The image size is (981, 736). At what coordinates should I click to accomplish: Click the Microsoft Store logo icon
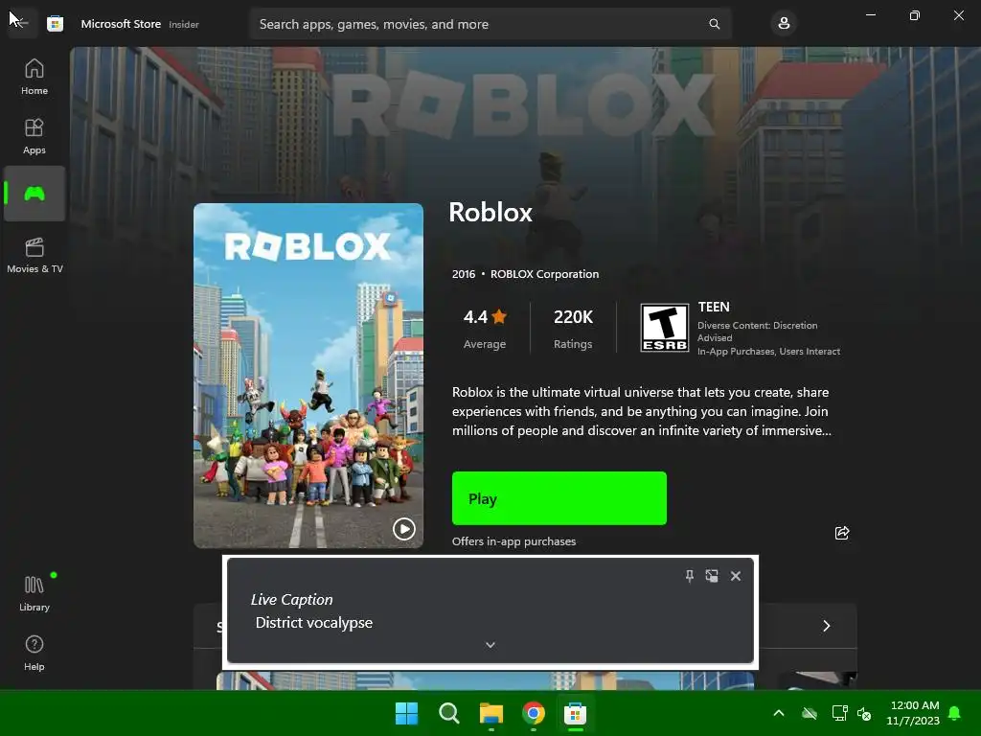coord(55,24)
